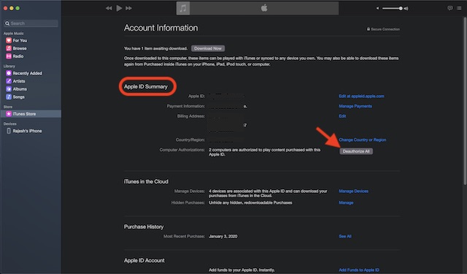Select Albums in Library
467x274 pixels.
[x=20, y=89]
